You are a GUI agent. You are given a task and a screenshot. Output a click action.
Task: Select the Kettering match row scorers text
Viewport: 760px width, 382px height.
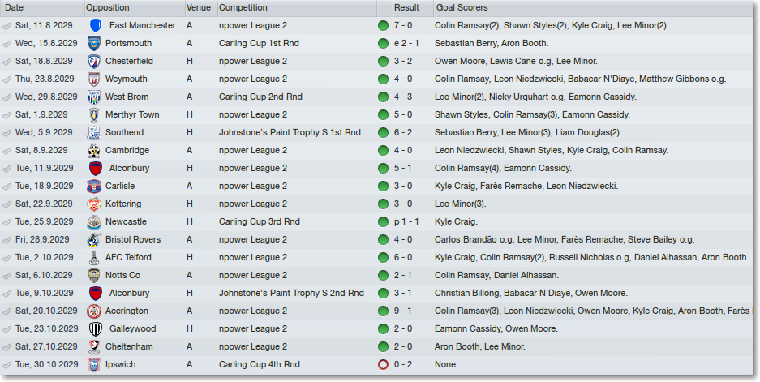(x=461, y=204)
